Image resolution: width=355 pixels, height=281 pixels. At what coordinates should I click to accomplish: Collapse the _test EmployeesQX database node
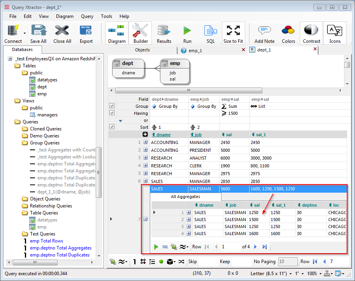pyautogui.click(x=10, y=59)
